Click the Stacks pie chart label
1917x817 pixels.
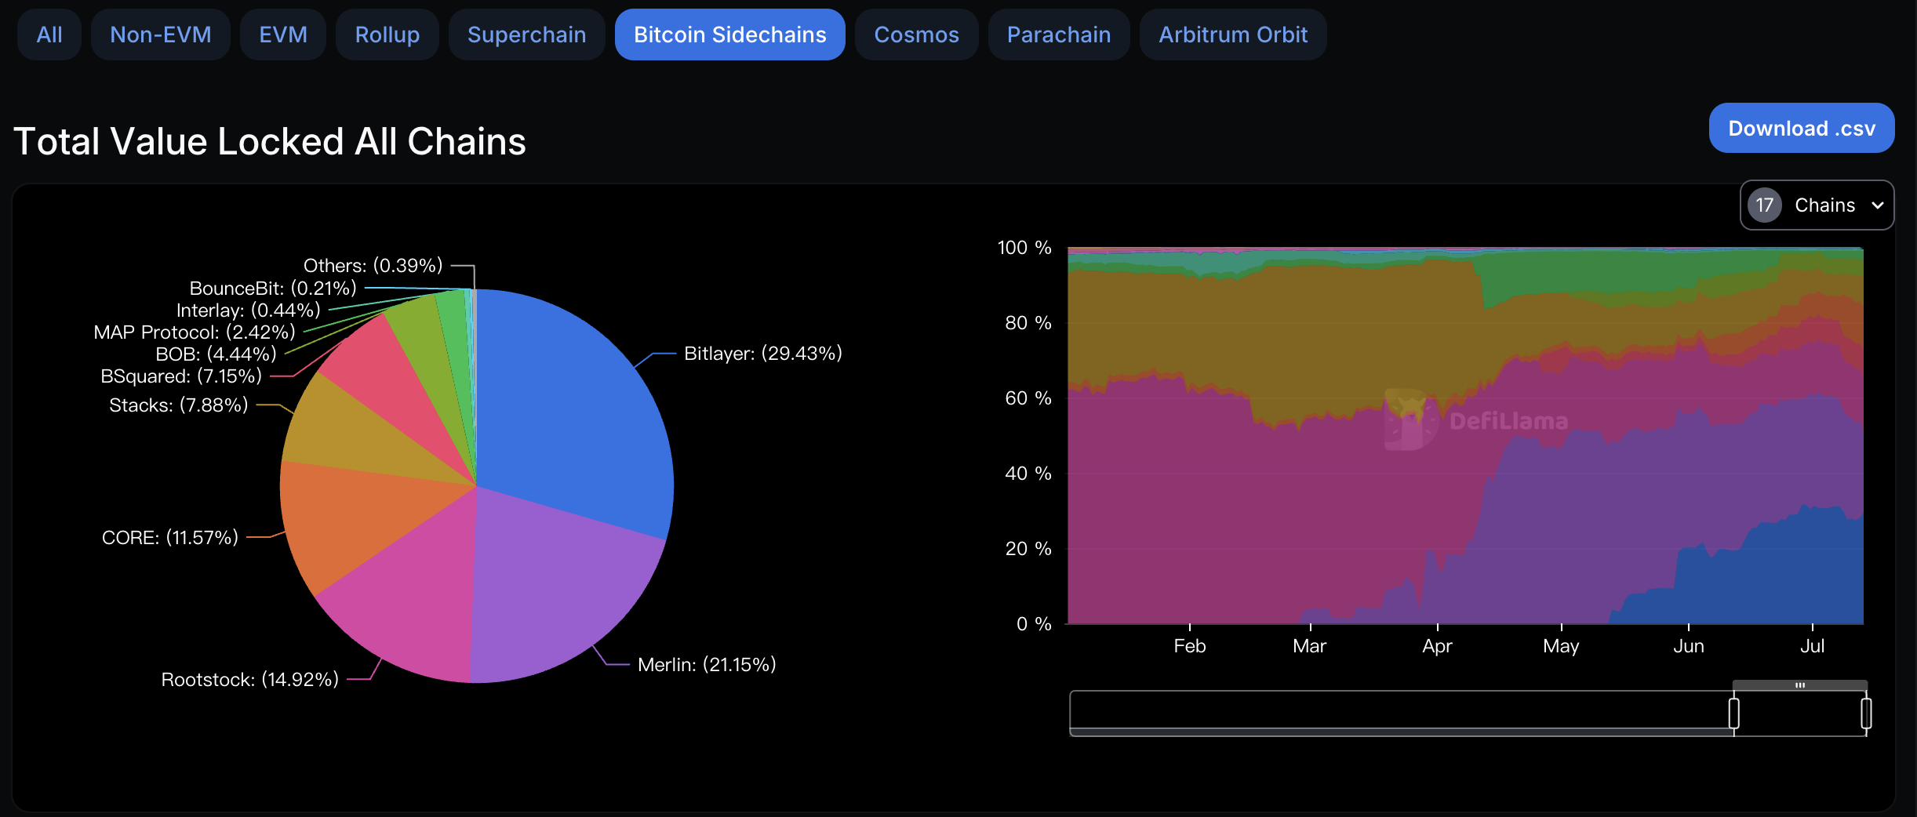178,405
